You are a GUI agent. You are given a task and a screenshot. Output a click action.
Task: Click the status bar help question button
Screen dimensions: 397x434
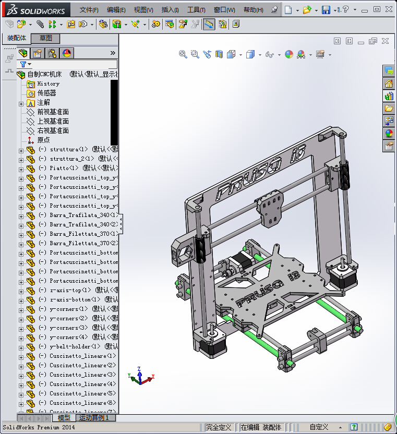tap(354, 427)
